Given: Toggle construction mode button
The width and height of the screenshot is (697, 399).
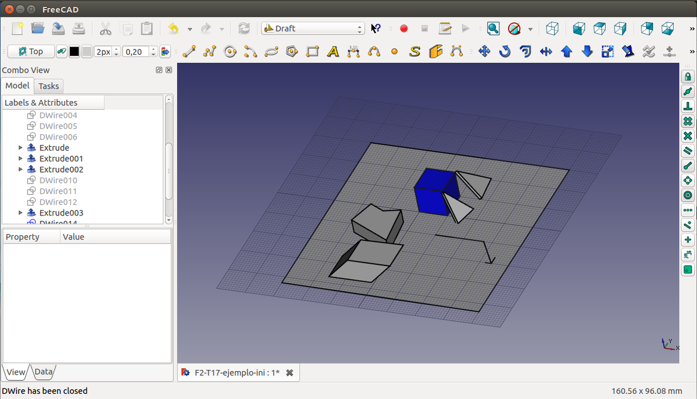Looking at the screenshot, I should pyautogui.click(x=62, y=52).
